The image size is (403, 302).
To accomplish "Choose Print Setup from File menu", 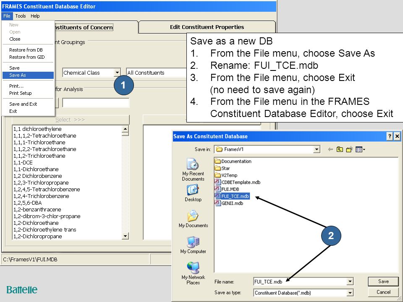I will (28, 93).
